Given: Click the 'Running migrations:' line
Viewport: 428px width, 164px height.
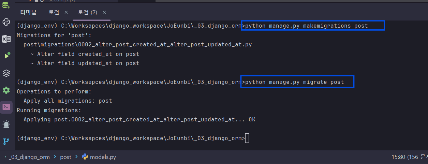Looking at the screenshot, I should (x=49, y=110).
